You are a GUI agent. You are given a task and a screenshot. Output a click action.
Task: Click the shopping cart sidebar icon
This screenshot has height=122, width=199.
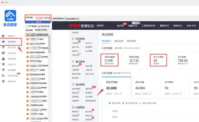(3, 64)
